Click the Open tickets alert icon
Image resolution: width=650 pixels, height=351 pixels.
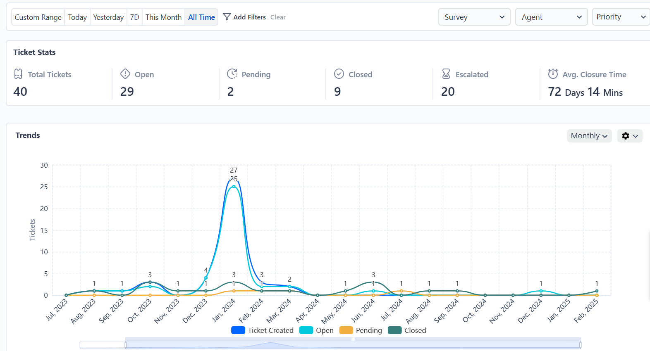point(125,74)
